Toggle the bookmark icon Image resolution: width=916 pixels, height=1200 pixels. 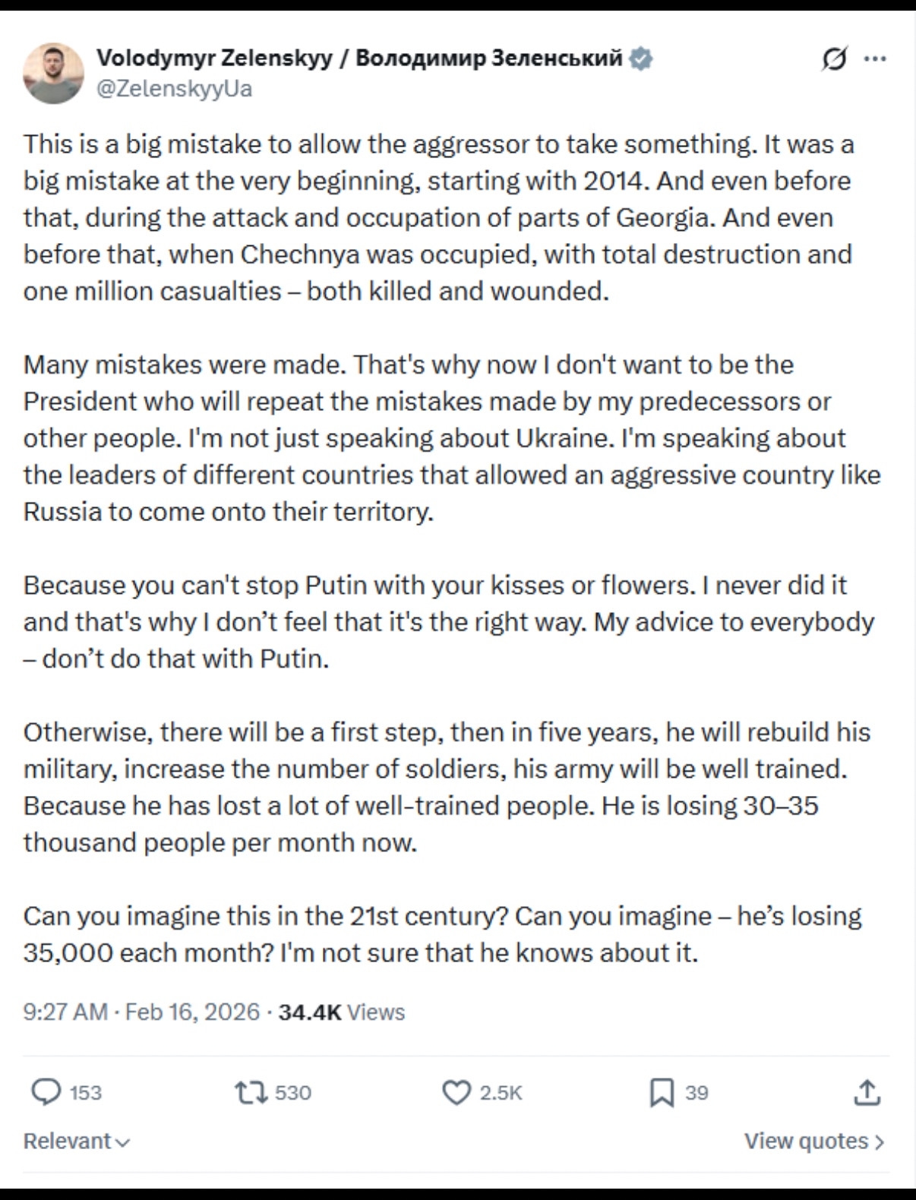(x=662, y=1092)
